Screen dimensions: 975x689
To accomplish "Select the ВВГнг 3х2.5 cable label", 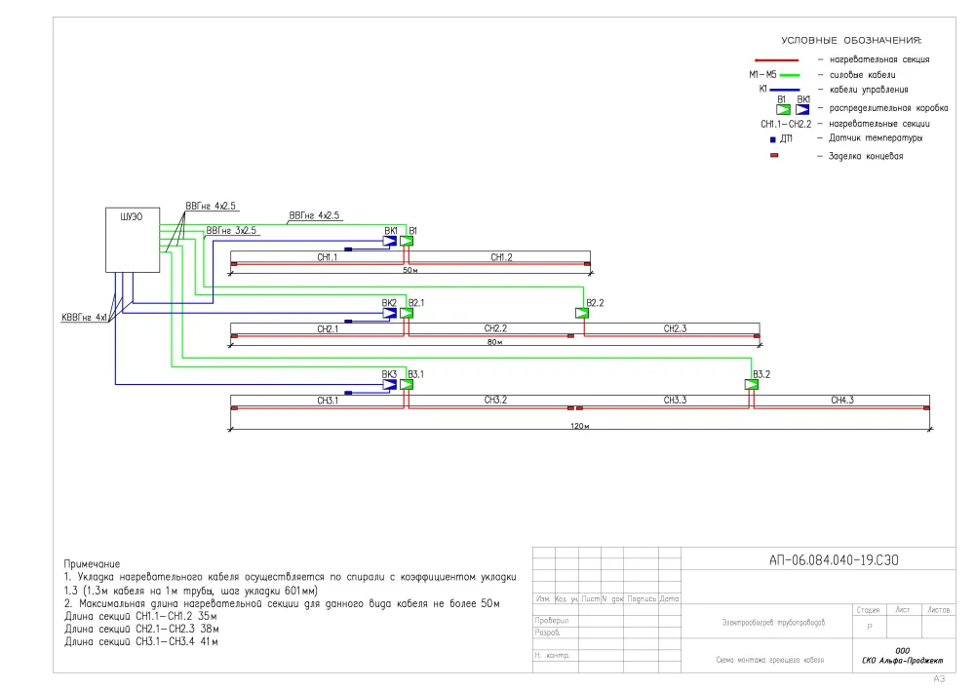I will pyautogui.click(x=231, y=231).
